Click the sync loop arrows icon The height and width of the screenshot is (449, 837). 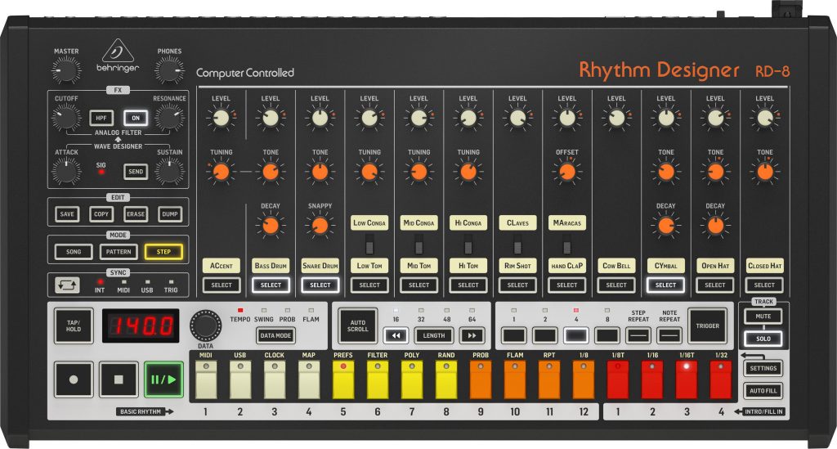(67, 285)
